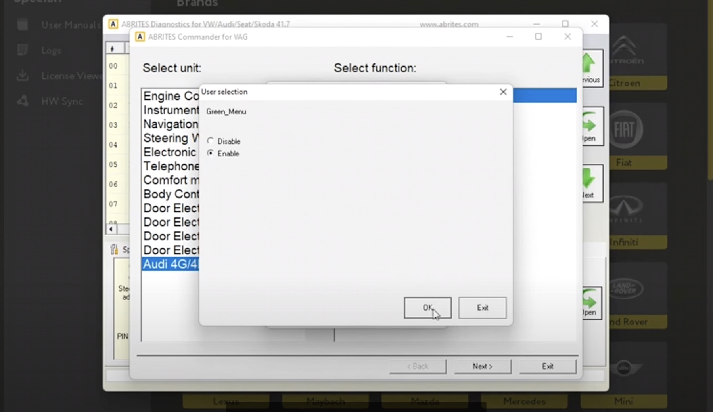Select Audi 4G/4... highlighted unit
This screenshot has width=713, height=412.
pos(171,264)
